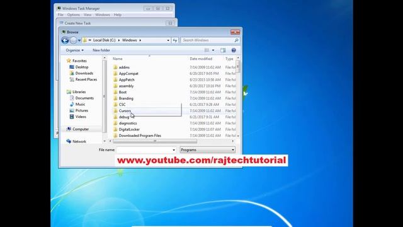The image size is (403, 227).
Task: Select the assembly folder icon
Action: 115,86
